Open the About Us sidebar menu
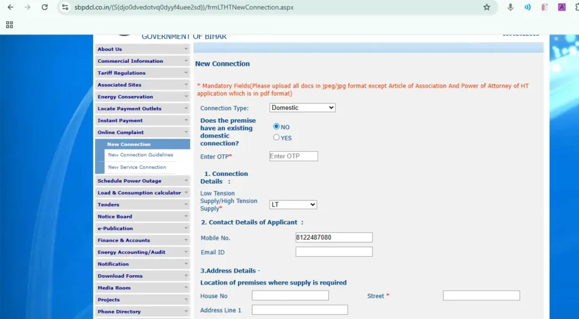The image size is (579, 319). point(142,49)
